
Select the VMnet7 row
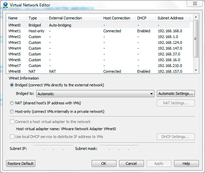[x=99, y=66]
